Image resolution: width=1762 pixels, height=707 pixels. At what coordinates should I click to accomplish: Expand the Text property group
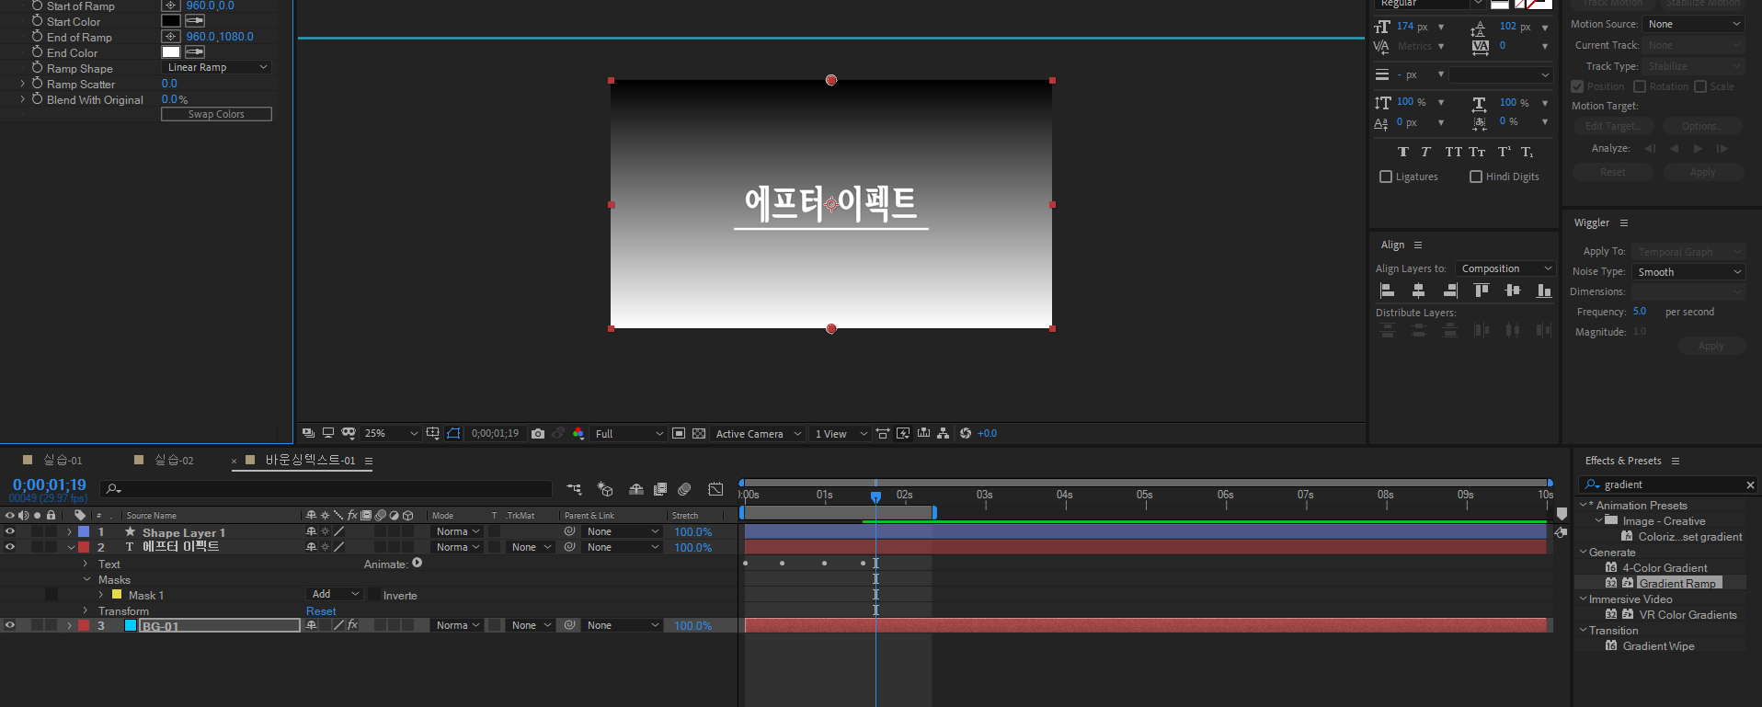click(86, 564)
